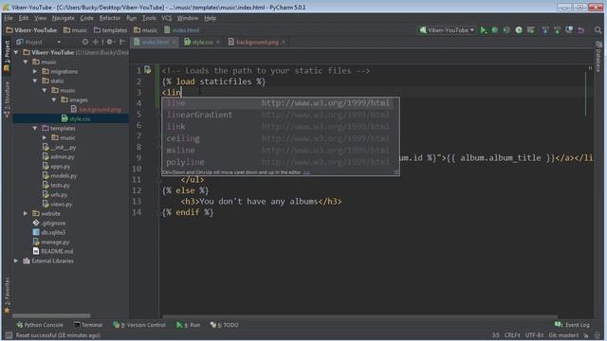Run the Viberr-YouTube configuration with green play

[x=483, y=30]
